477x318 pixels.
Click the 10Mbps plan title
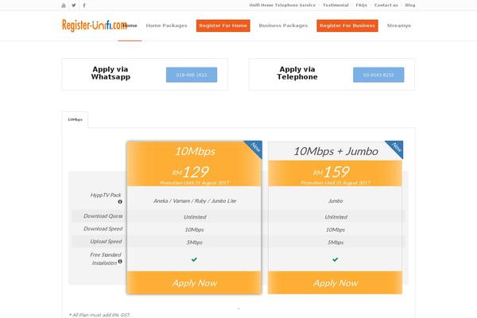[195, 151]
